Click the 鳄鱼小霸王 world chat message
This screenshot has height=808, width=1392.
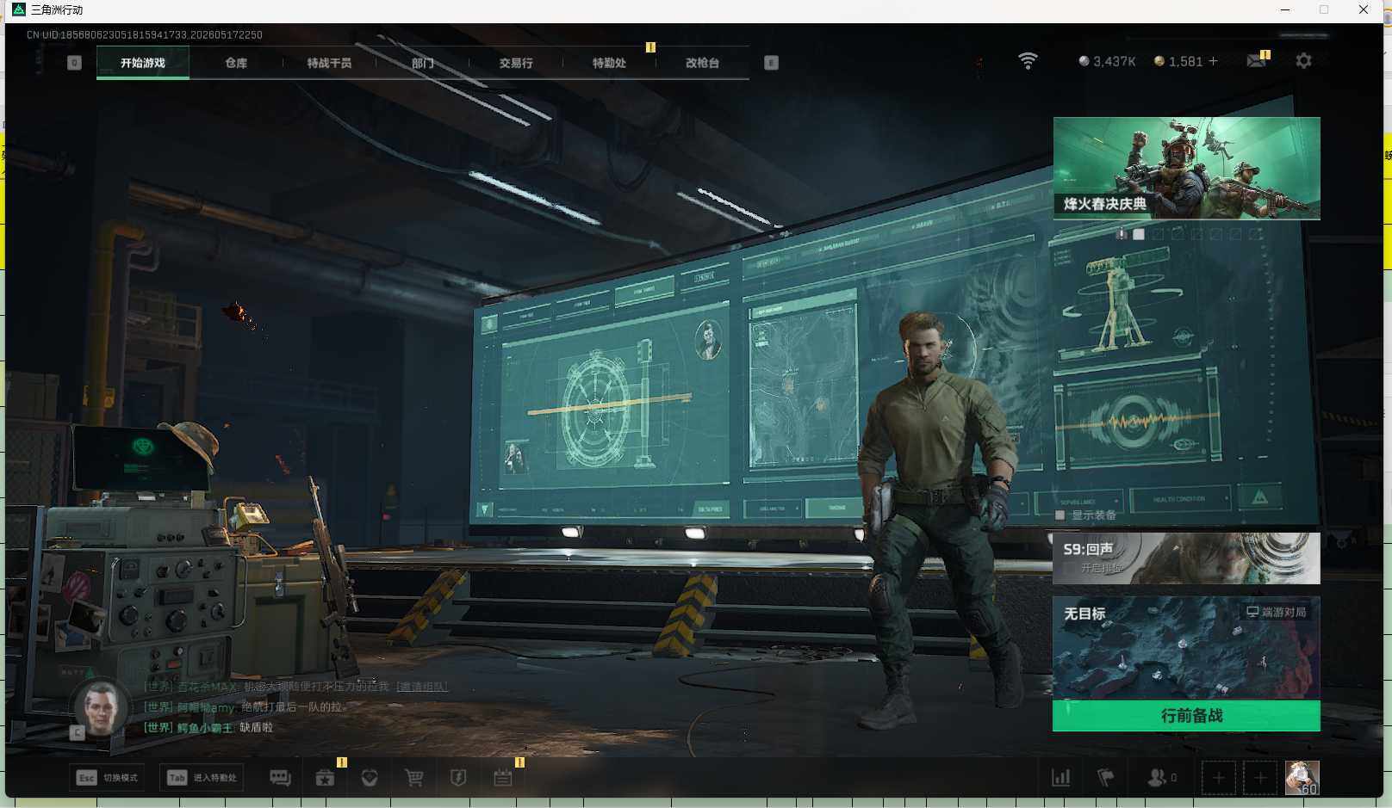tap(208, 727)
